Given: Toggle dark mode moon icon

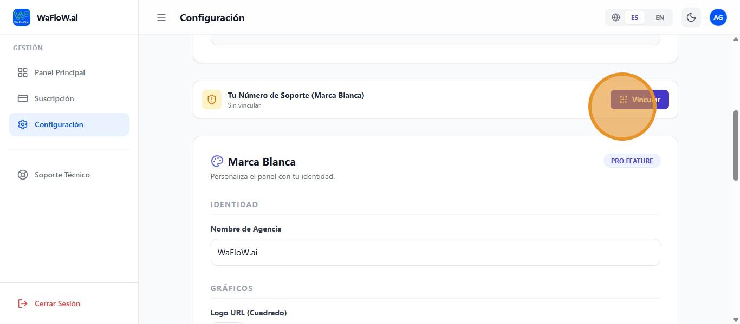Looking at the screenshot, I should [x=691, y=17].
